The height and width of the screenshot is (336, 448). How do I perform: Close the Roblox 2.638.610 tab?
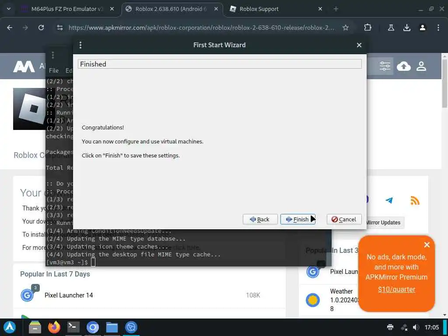click(216, 9)
